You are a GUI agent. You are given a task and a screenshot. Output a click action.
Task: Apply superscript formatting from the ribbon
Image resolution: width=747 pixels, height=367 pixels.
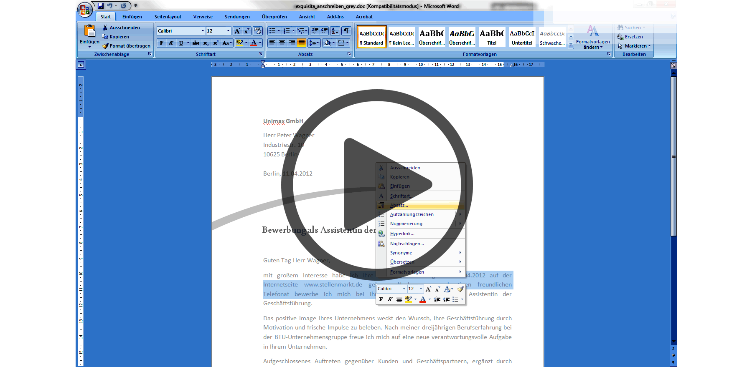[216, 43]
